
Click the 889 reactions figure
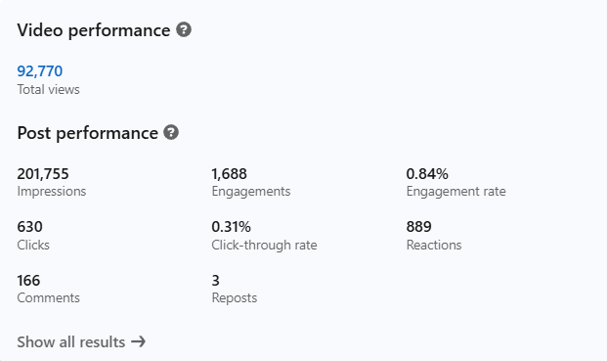click(419, 227)
